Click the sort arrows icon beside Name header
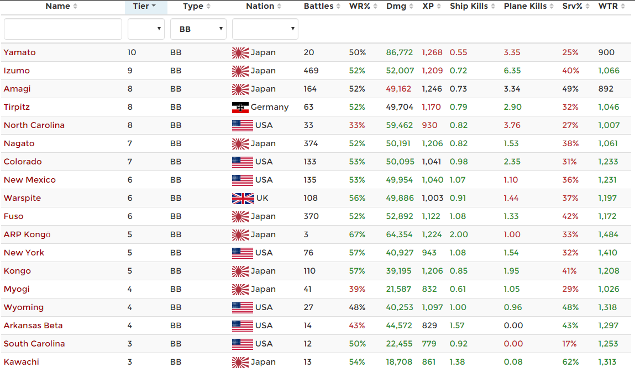The image size is (635, 368). pos(75,7)
